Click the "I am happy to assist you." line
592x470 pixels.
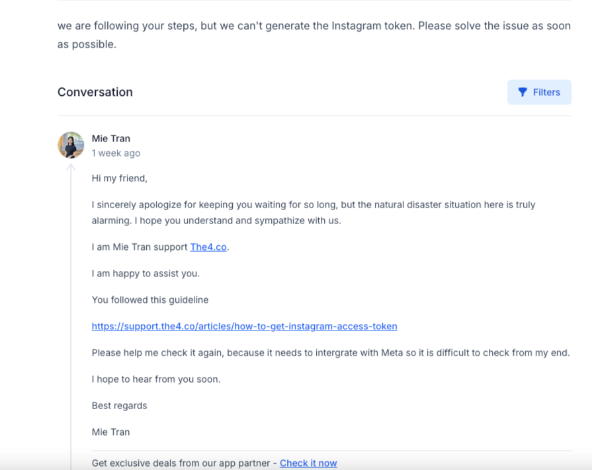point(146,274)
